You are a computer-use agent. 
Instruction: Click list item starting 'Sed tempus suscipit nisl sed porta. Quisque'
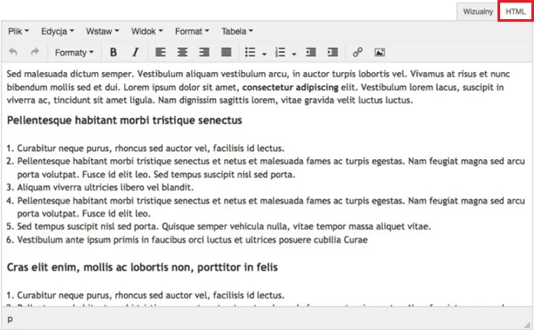(224, 226)
